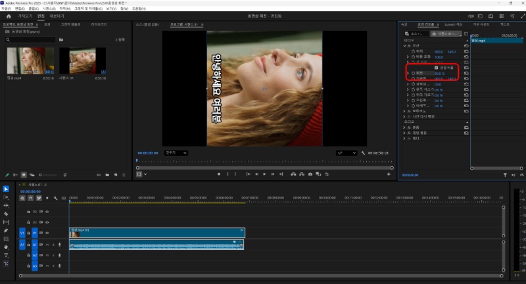Click the Program Monitor wrench settings icon
The image size is (526, 284).
click(x=363, y=153)
